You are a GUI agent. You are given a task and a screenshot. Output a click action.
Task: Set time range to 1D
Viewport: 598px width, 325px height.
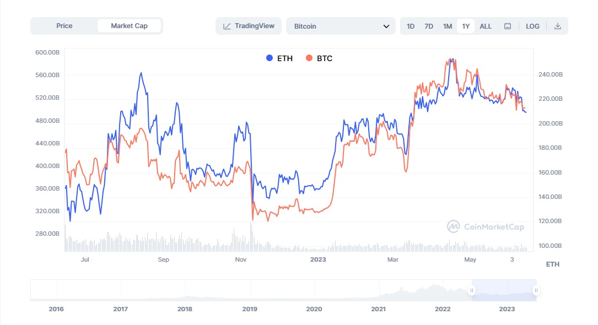[x=411, y=26]
